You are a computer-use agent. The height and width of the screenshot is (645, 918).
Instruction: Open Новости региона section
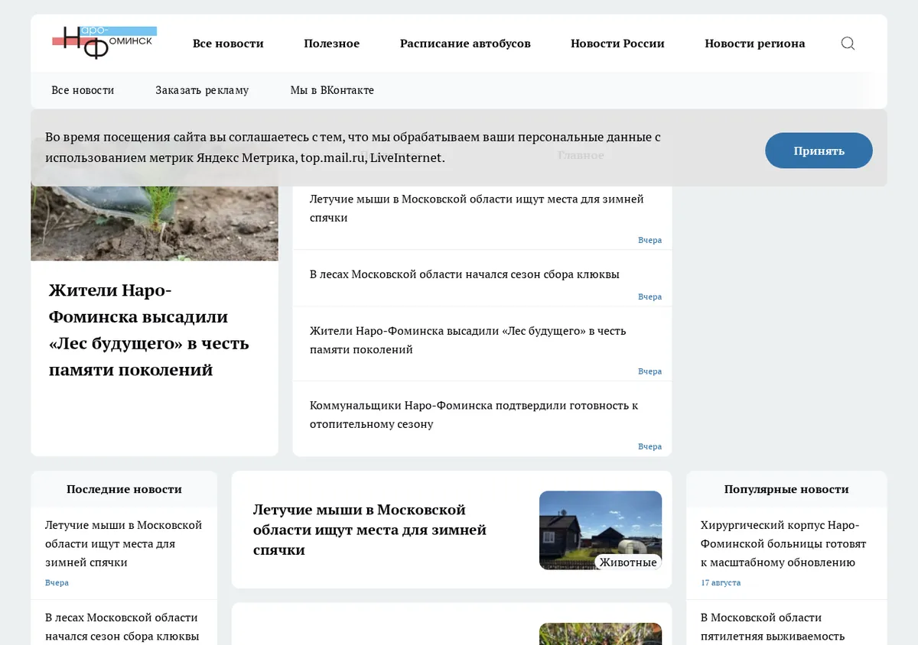pyautogui.click(x=755, y=44)
